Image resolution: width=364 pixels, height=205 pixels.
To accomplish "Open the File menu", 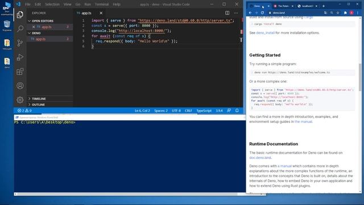I will pyautogui.click(x=28, y=4).
